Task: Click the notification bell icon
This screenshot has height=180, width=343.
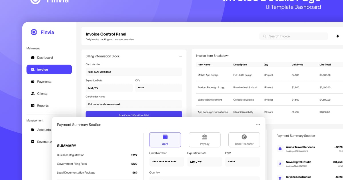Action: (x=338, y=36)
